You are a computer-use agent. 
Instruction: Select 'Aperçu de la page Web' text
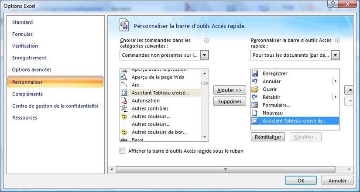tap(158, 77)
